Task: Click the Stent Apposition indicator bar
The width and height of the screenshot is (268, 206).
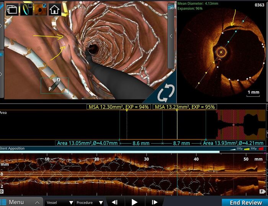Action: tap(110, 152)
